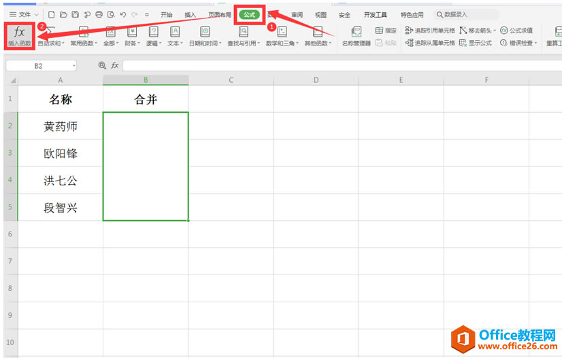Click the Redo arrow
Image resolution: width=562 pixels, height=358 pixels.
point(135,15)
